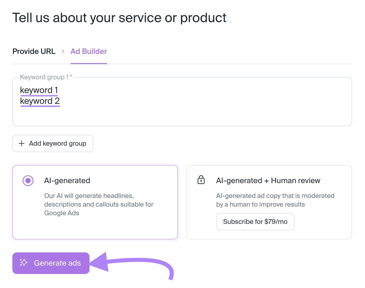Screen dimensions: 365x288
Task: Click Subscribe for $79/mo
Action: [255, 221]
